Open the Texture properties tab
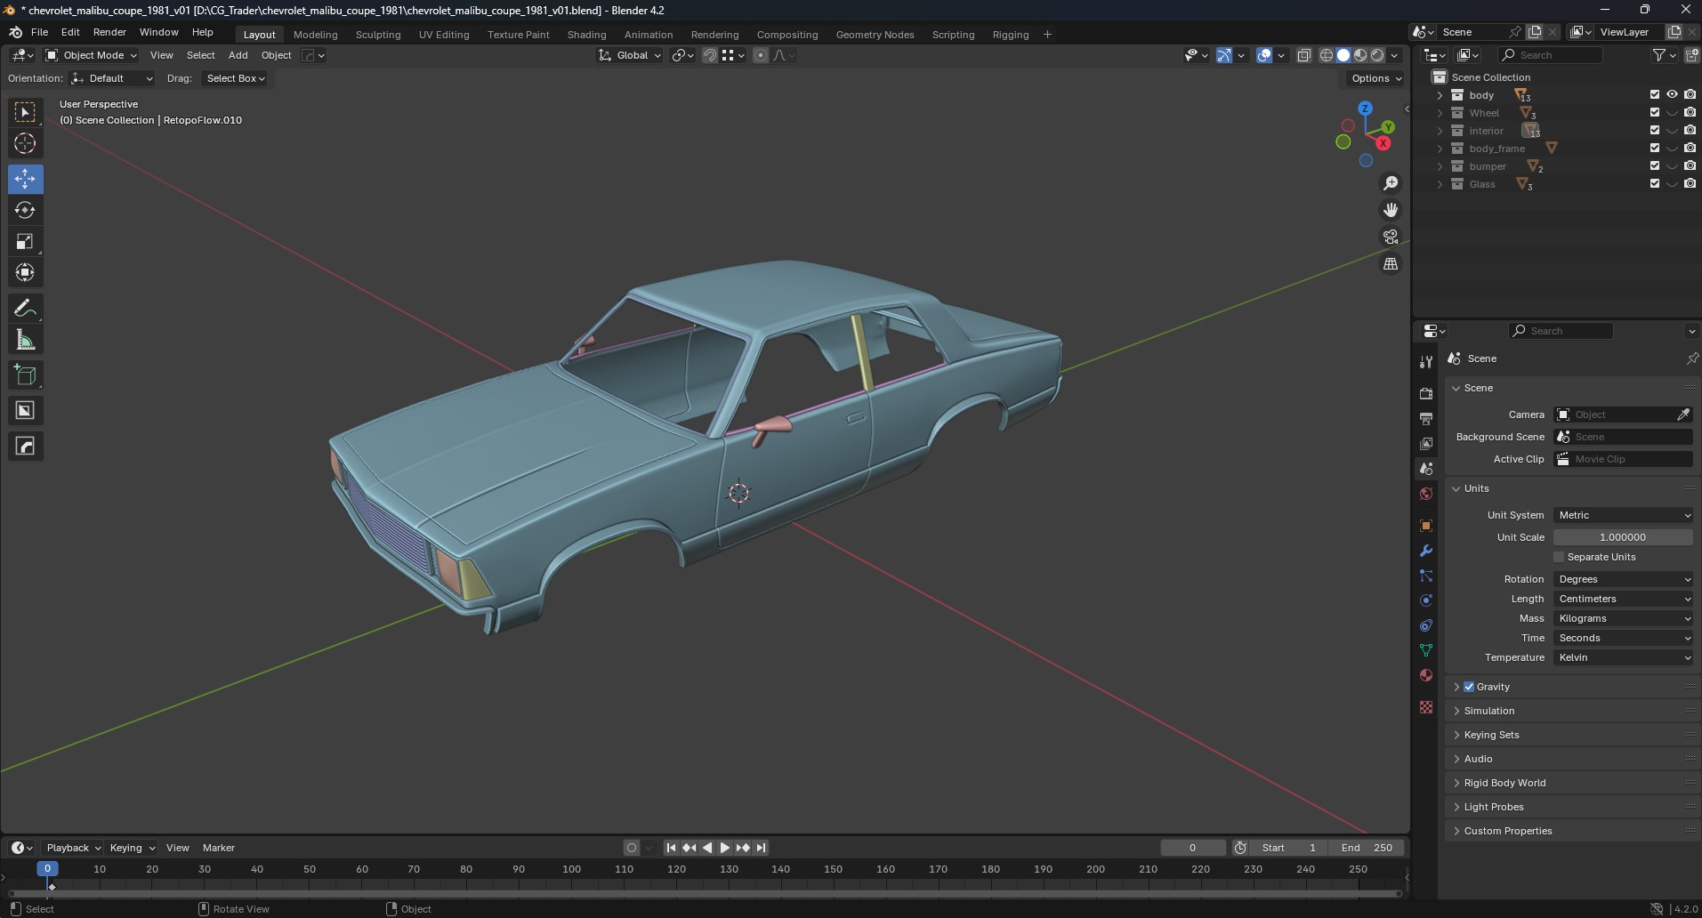Screen dimensions: 1702x918 click(1426, 707)
